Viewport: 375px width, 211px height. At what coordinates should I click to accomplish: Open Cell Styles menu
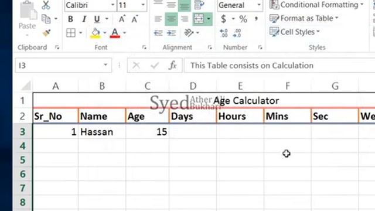tap(294, 32)
